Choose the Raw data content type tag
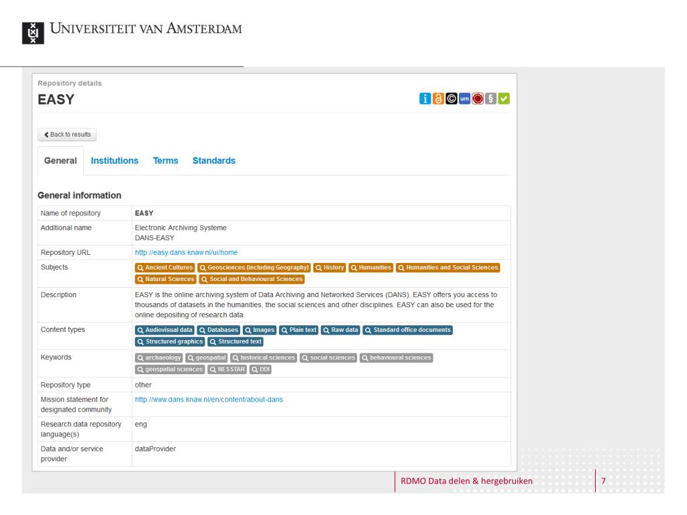687x515 pixels. pyautogui.click(x=340, y=330)
